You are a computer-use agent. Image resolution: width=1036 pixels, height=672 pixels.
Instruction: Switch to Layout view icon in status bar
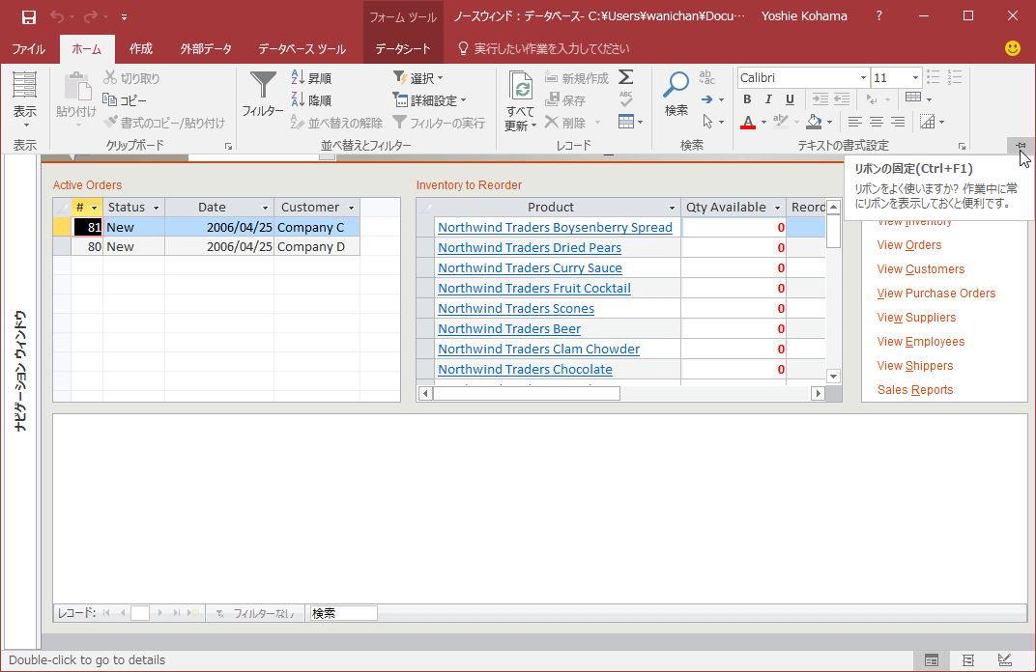pos(968,660)
